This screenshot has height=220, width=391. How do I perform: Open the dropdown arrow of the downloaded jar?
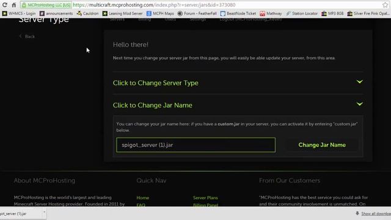click(x=44, y=212)
